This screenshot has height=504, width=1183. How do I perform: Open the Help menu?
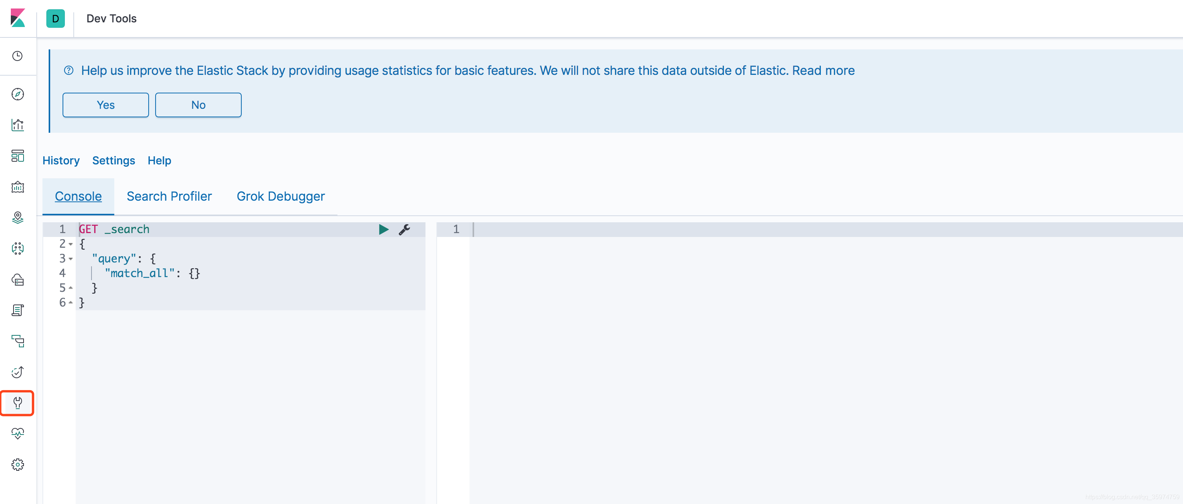point(159,161)
